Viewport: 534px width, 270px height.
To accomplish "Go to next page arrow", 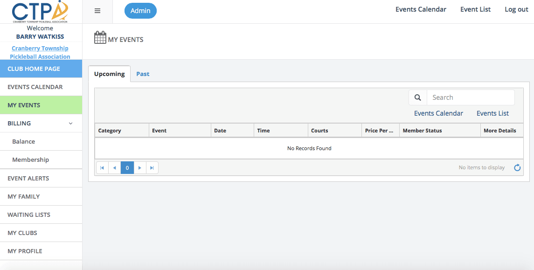I will click(x=140, y=168).
